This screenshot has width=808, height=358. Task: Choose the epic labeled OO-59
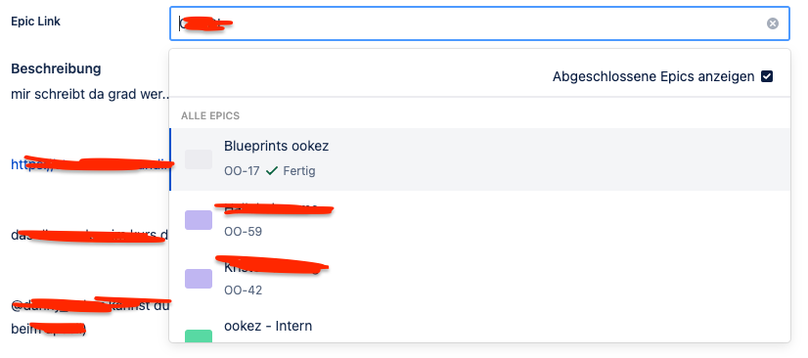(x=479, y=220)
